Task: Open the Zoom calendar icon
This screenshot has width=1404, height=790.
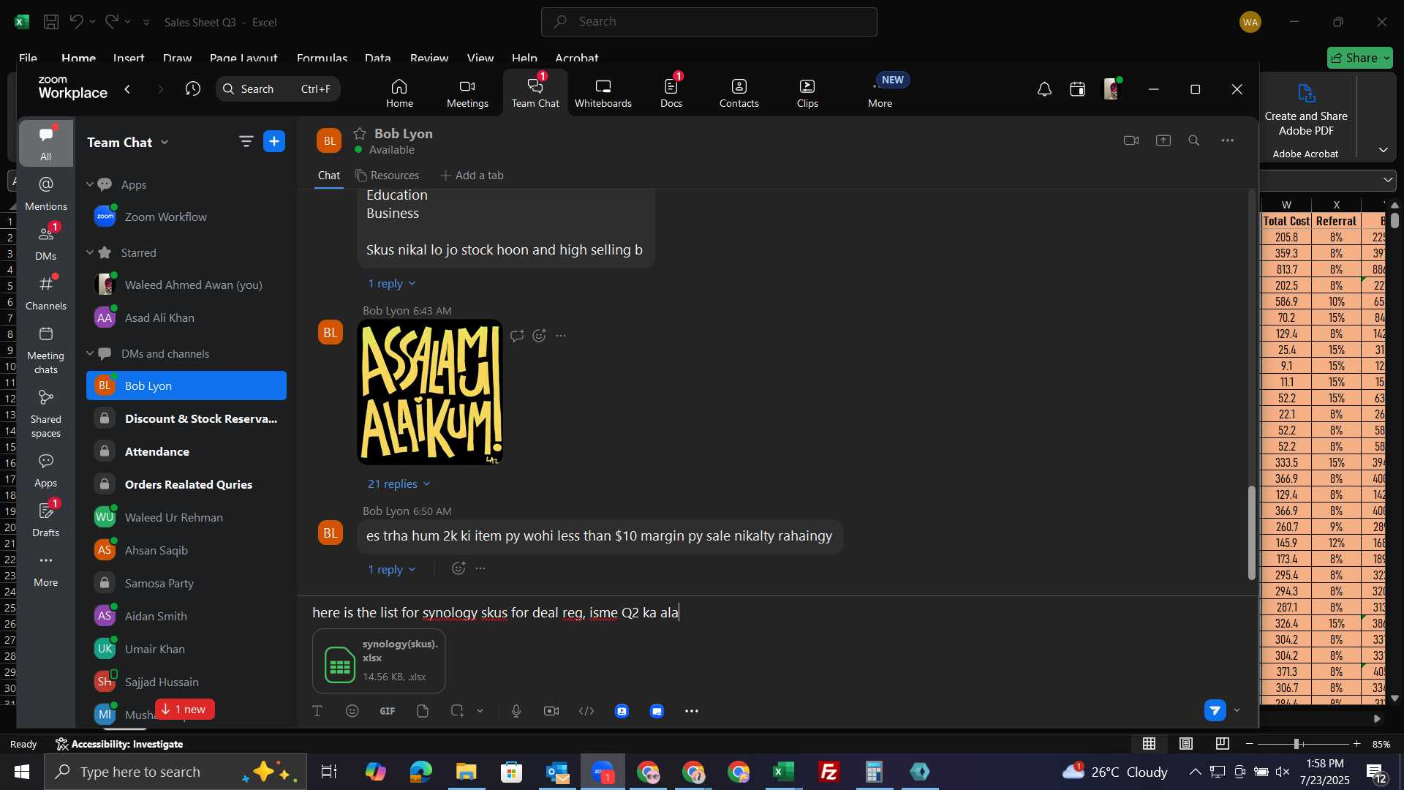Action: [1077, 89]
